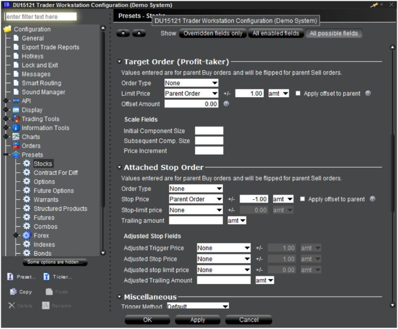This screenshot has width=398, height=329.
Task: Click the Display monitor icon
Action: pyautogui.click(x=16, y=110)
